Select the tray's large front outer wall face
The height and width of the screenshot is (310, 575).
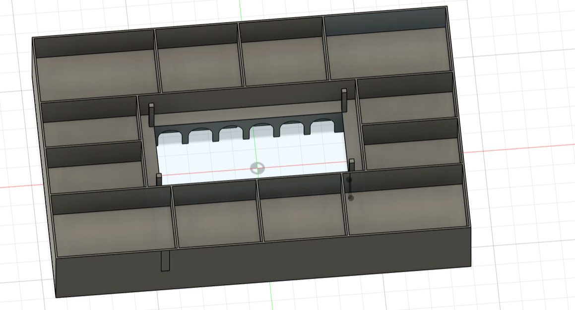click(x=264, y=264)
